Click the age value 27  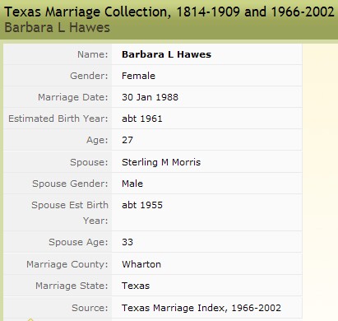pos(127,140)
